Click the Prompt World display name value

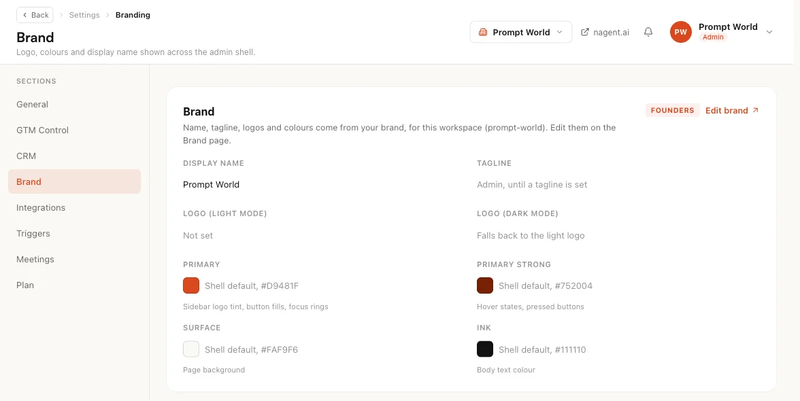[211, 184]
